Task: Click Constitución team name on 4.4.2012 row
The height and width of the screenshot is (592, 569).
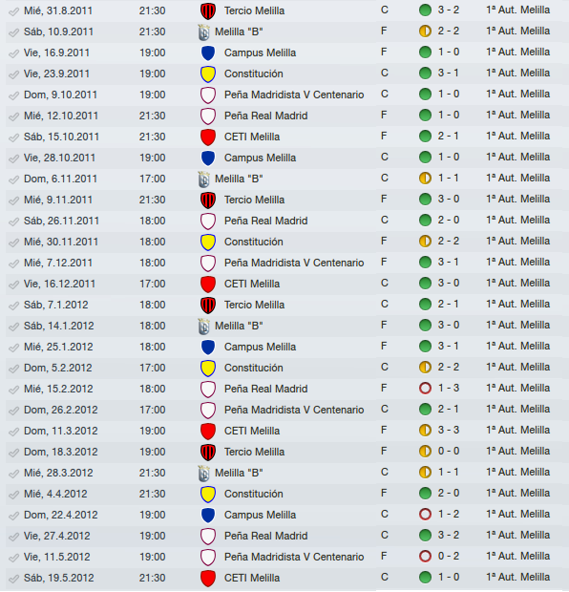Action: point(253,494)
